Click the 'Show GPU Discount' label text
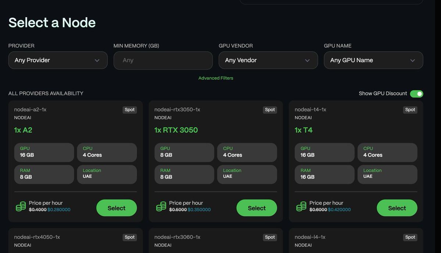This screenshot has width=441, height=253. tap(383, 93)
